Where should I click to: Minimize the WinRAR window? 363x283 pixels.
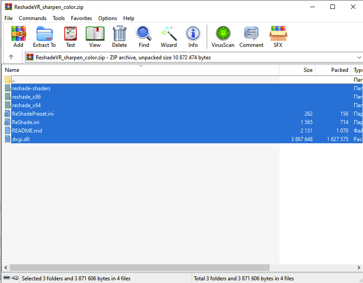click(313, 7)
